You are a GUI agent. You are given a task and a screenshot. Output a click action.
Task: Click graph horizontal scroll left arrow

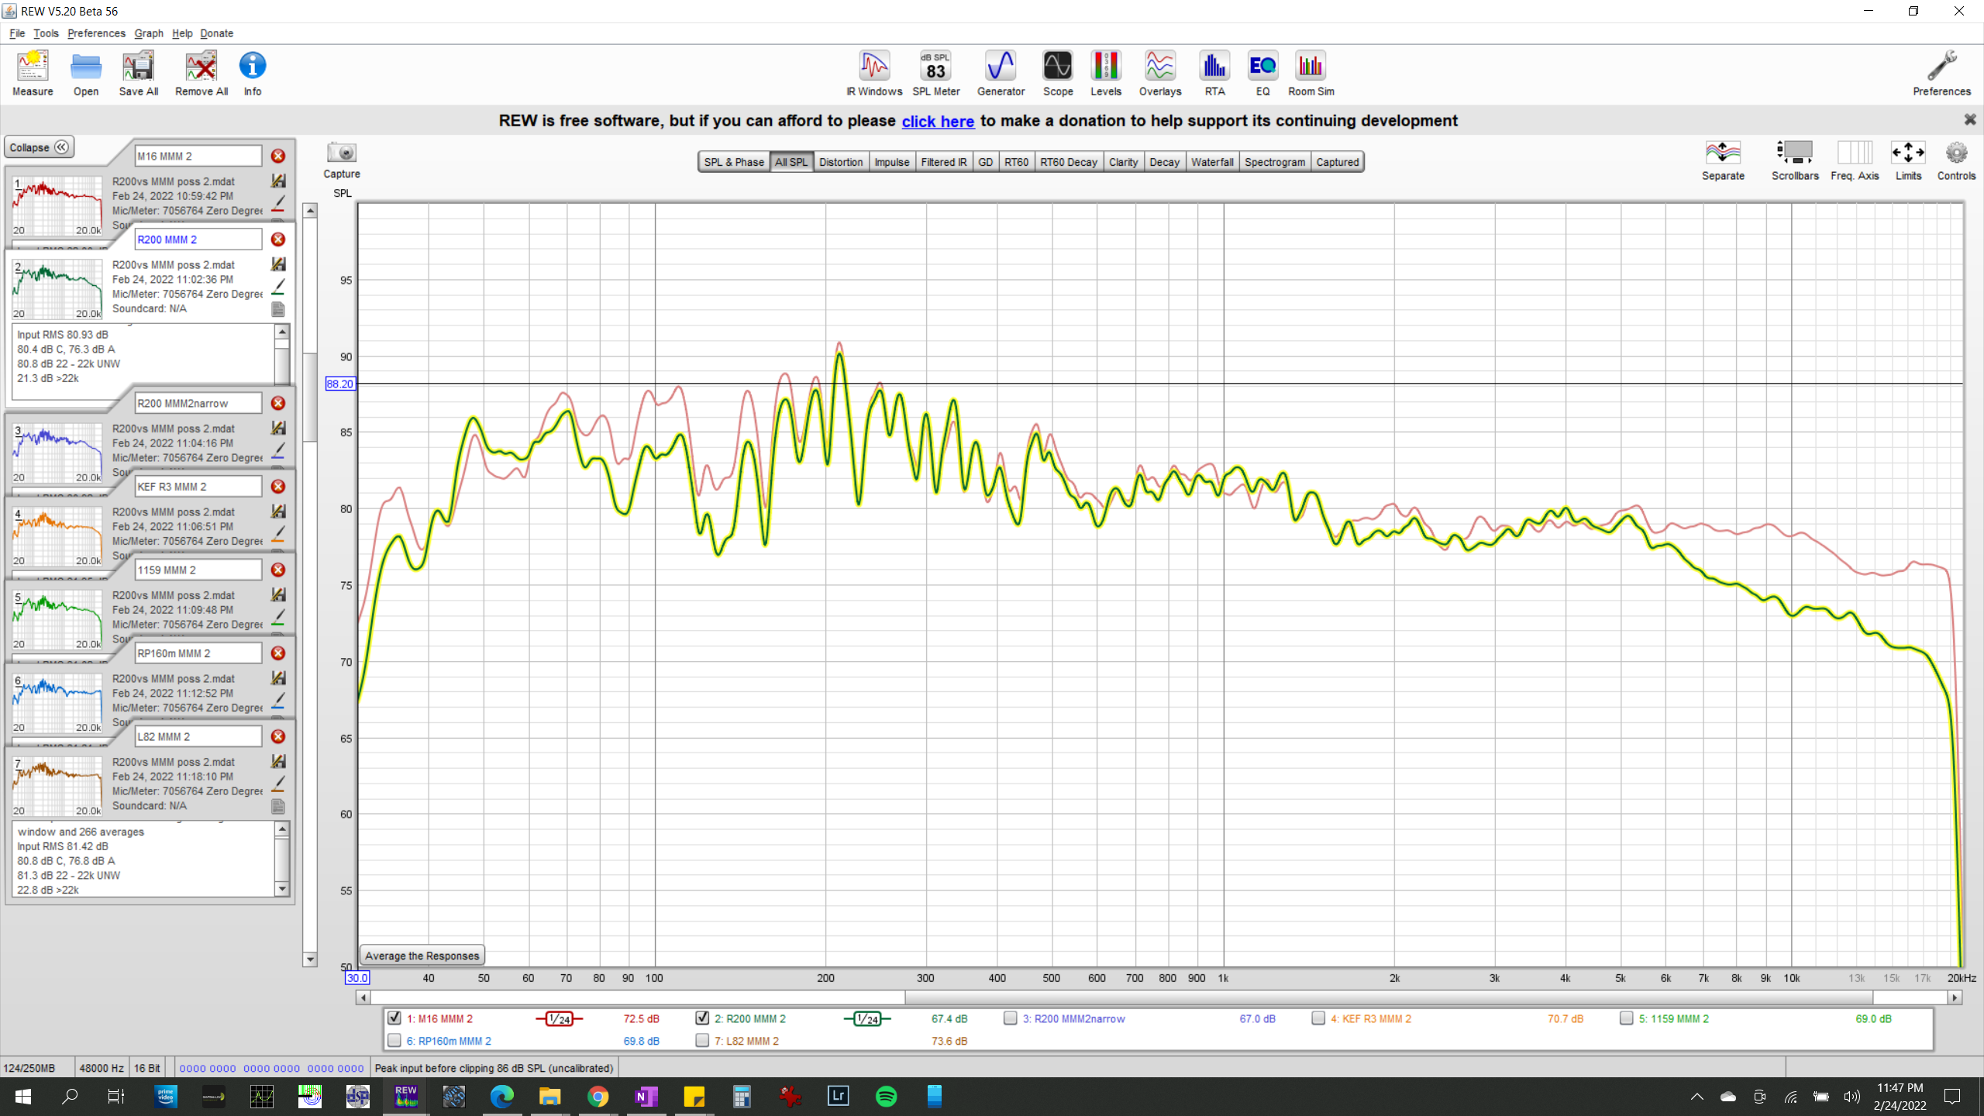tap(363, 997)
